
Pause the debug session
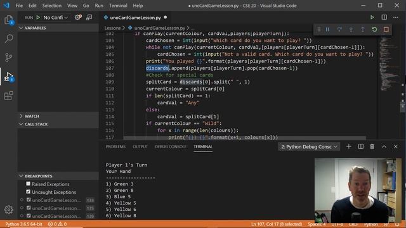(327, 30)
